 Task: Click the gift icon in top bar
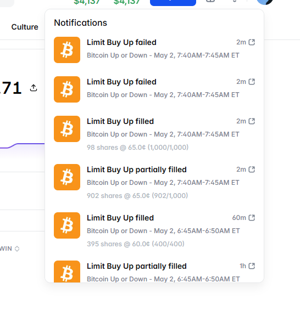click(210, 1)
